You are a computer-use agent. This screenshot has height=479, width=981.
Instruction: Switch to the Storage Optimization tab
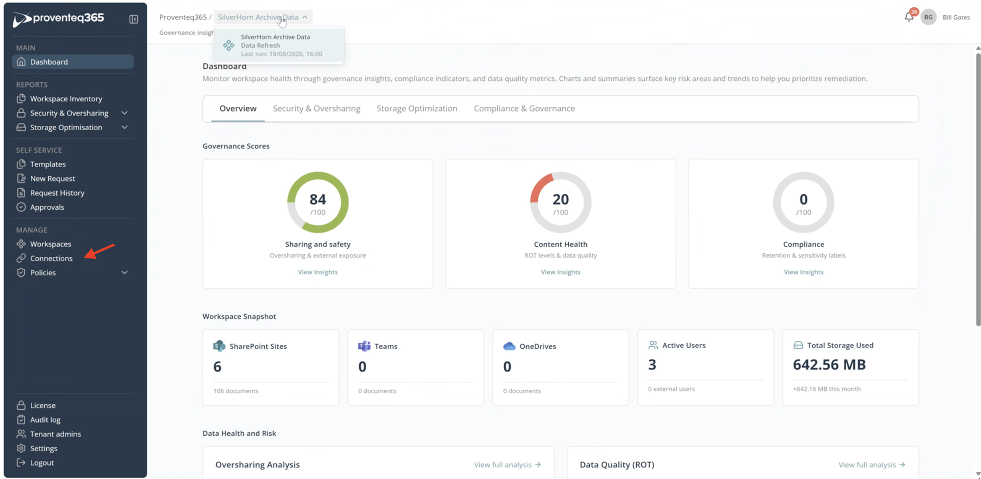tap(417, 108)
